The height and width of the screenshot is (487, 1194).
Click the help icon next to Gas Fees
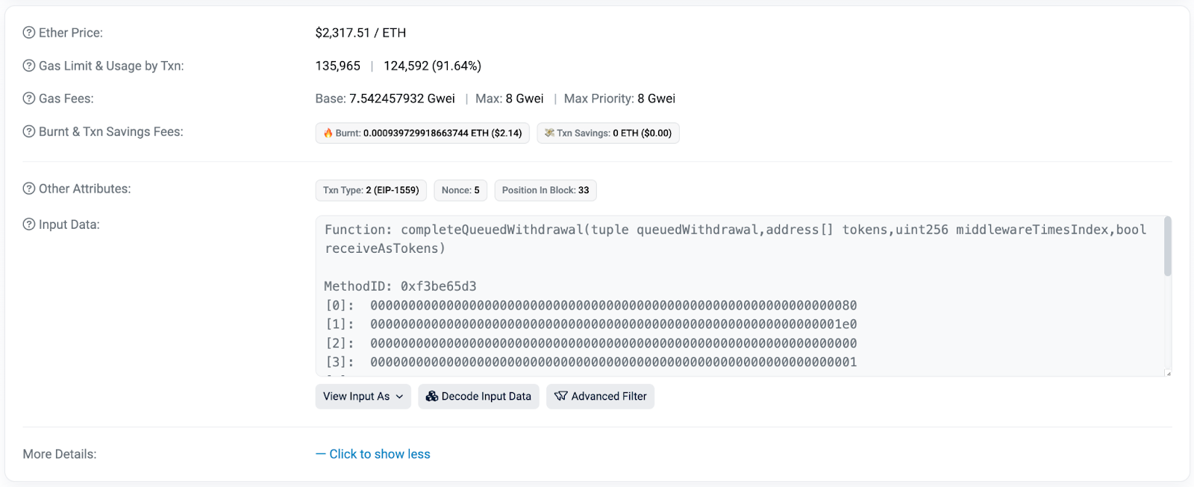[28, 98]
